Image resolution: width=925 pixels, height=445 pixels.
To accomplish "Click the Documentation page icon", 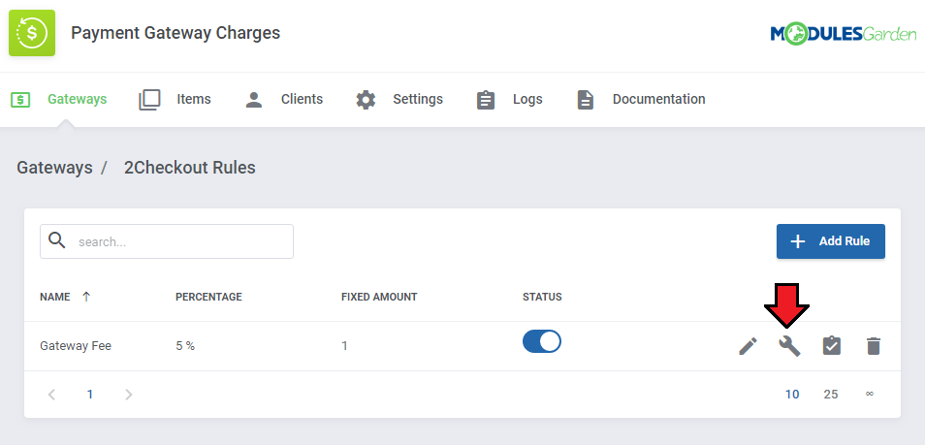I will click(586, 100).
